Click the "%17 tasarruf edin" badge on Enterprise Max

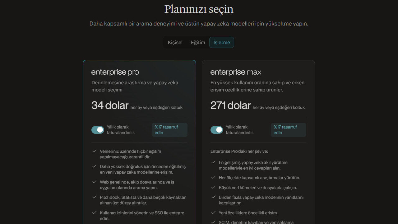click(x=288, y=130)
